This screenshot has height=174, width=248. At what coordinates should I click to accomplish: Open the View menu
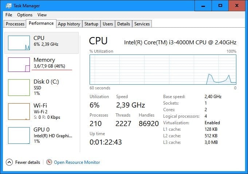click(x=42, y=15)
